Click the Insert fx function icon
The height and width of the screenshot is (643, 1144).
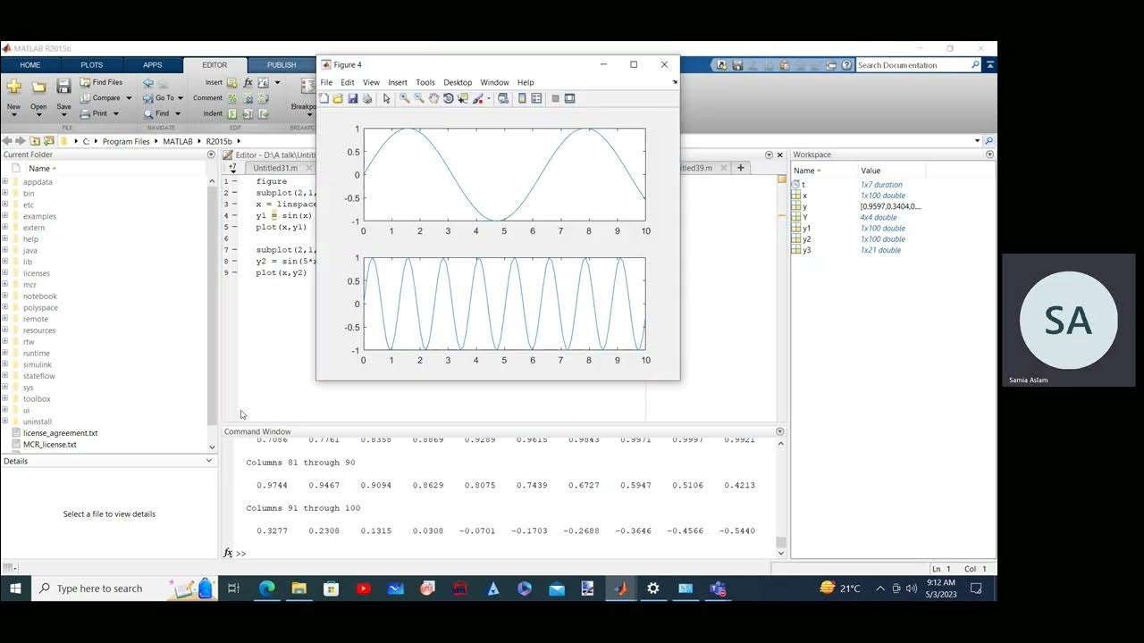pyautogui.click(x=248, y=82)
